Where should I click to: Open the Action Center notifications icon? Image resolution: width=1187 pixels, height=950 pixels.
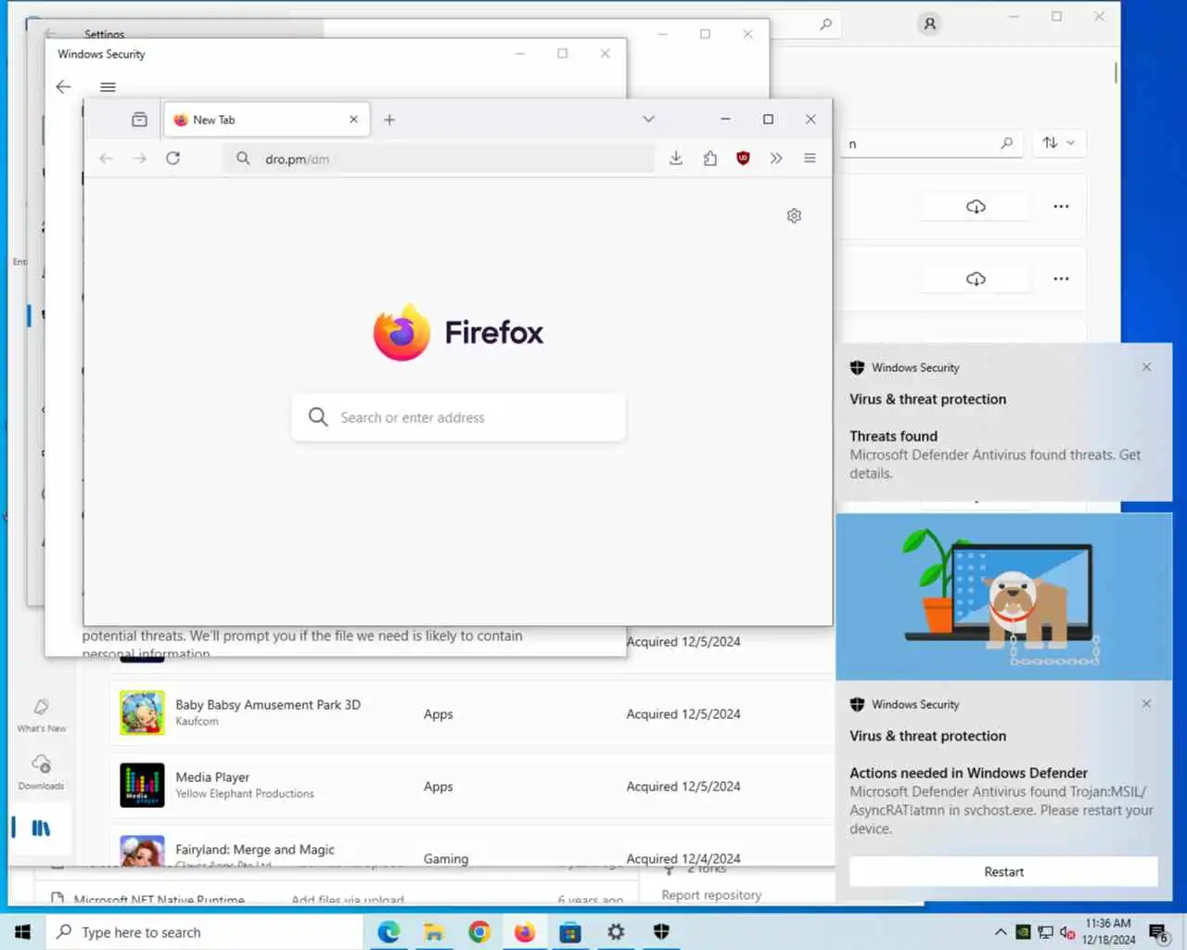tap(1158, 931)
